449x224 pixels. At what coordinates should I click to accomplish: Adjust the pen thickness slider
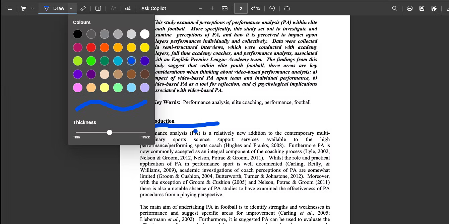point(110,132)
